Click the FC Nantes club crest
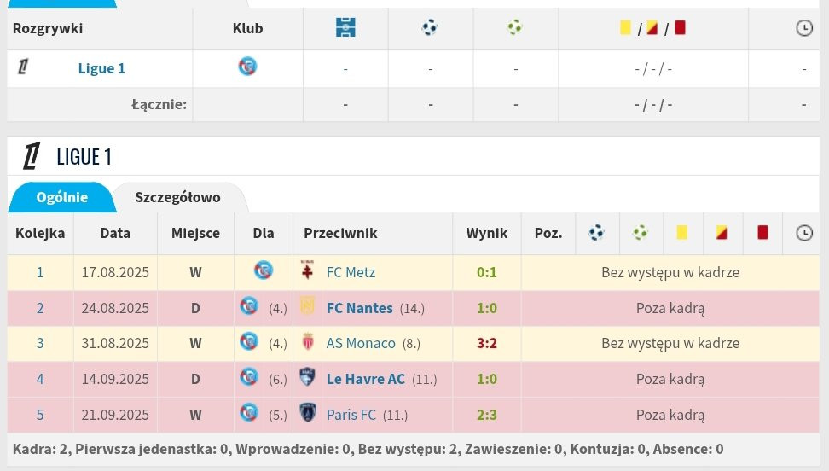This screenshot has width=829, height=471. pyautogui.click(x=308, y=307)
